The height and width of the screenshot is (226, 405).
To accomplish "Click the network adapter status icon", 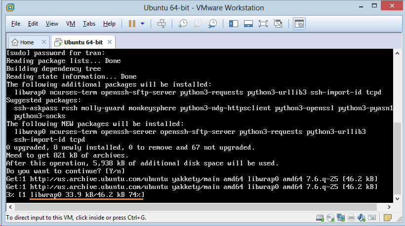I will point(341,218).
